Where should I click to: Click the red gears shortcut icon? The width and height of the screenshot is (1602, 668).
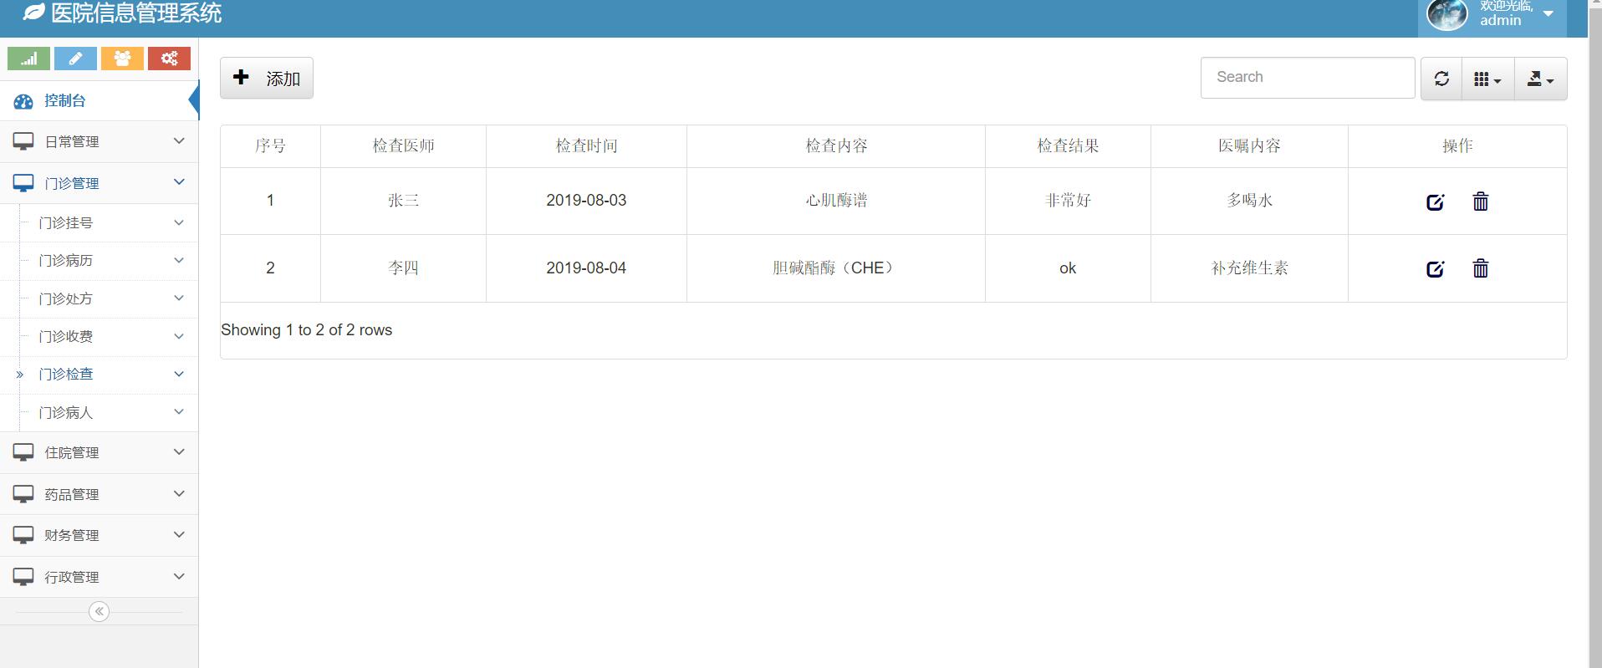(169, 59)
